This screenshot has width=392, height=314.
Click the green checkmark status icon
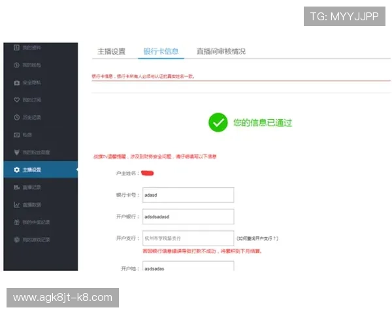218,122
